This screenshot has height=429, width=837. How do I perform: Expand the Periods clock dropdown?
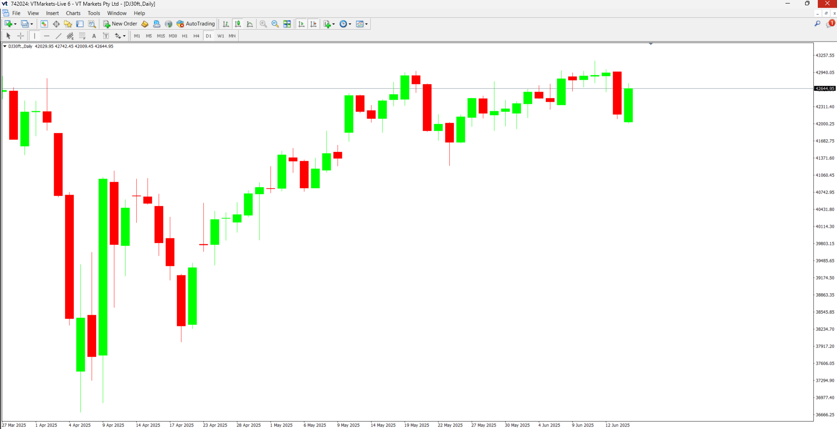click(350, 24)
